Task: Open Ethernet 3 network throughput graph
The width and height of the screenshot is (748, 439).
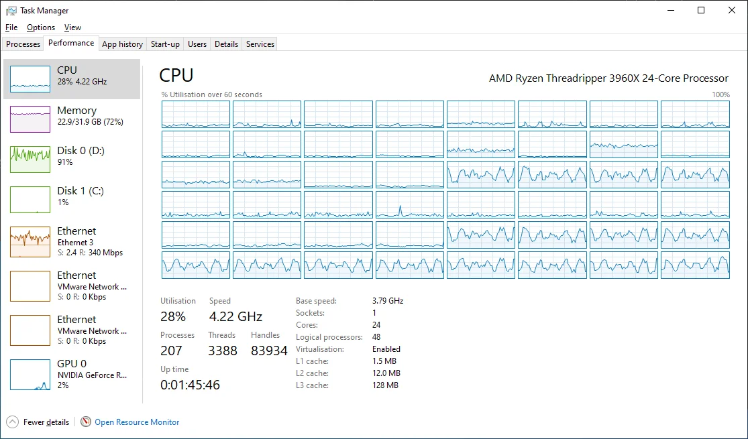Action: coord(30,242)
